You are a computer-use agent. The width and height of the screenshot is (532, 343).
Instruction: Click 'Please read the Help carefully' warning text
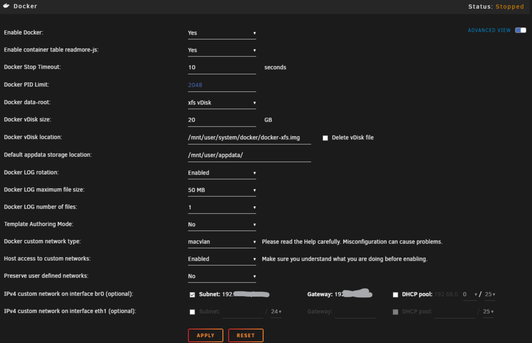pos(352,242)
